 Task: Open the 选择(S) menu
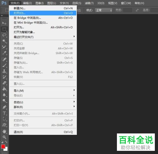click(77, 3)
